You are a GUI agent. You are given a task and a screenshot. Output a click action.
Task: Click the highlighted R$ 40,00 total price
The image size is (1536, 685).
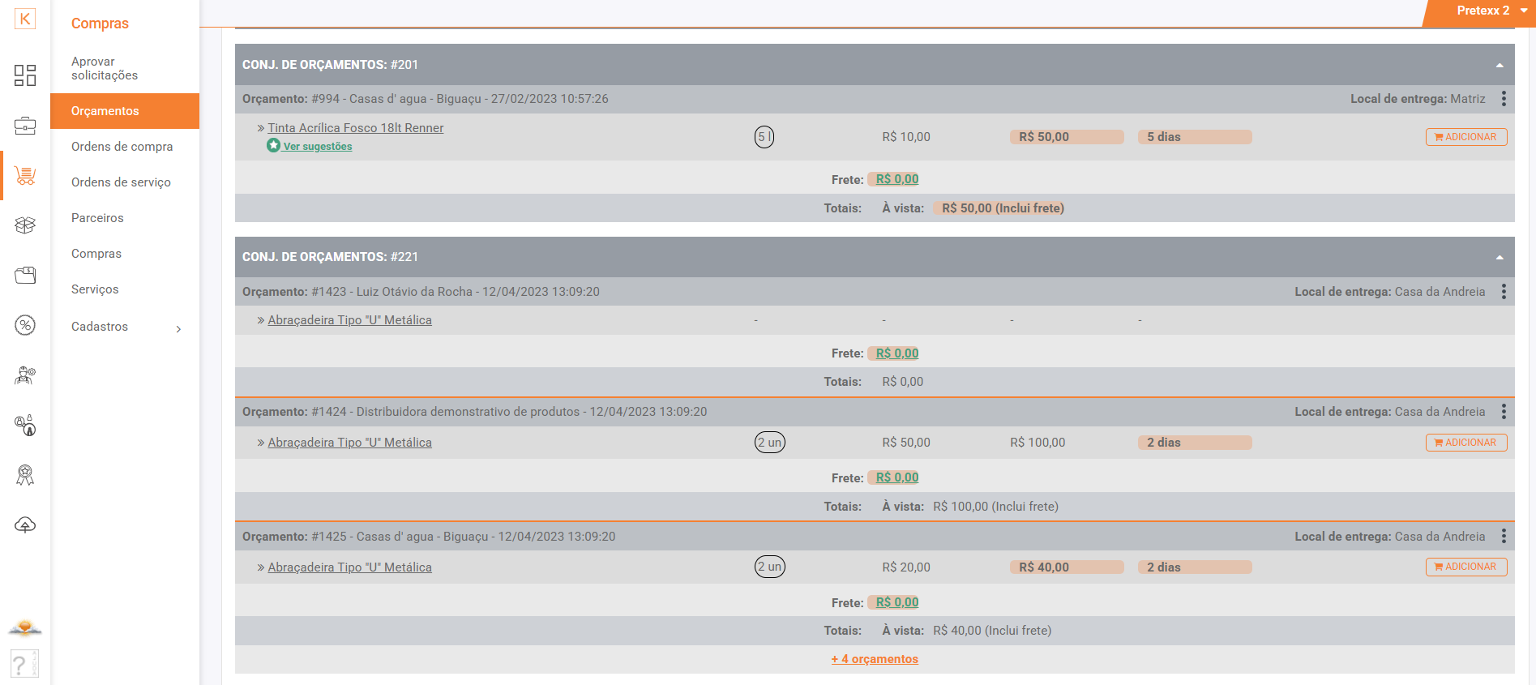[1043, 567]
